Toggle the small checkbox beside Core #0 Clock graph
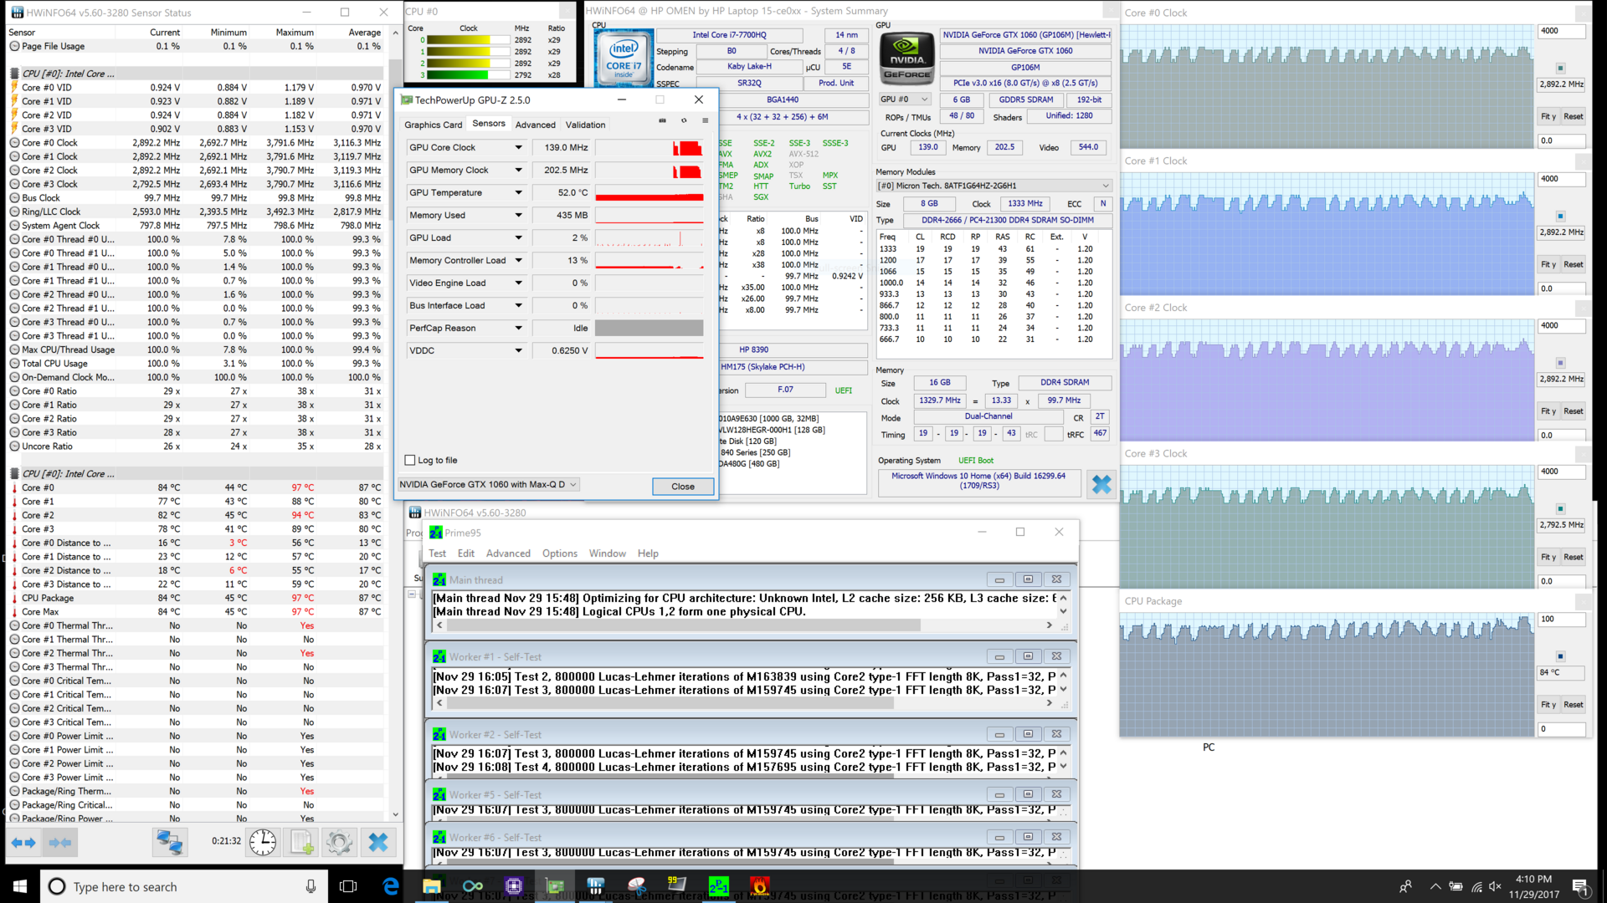Screen dimensions: 1607x903 point(1560,69)
